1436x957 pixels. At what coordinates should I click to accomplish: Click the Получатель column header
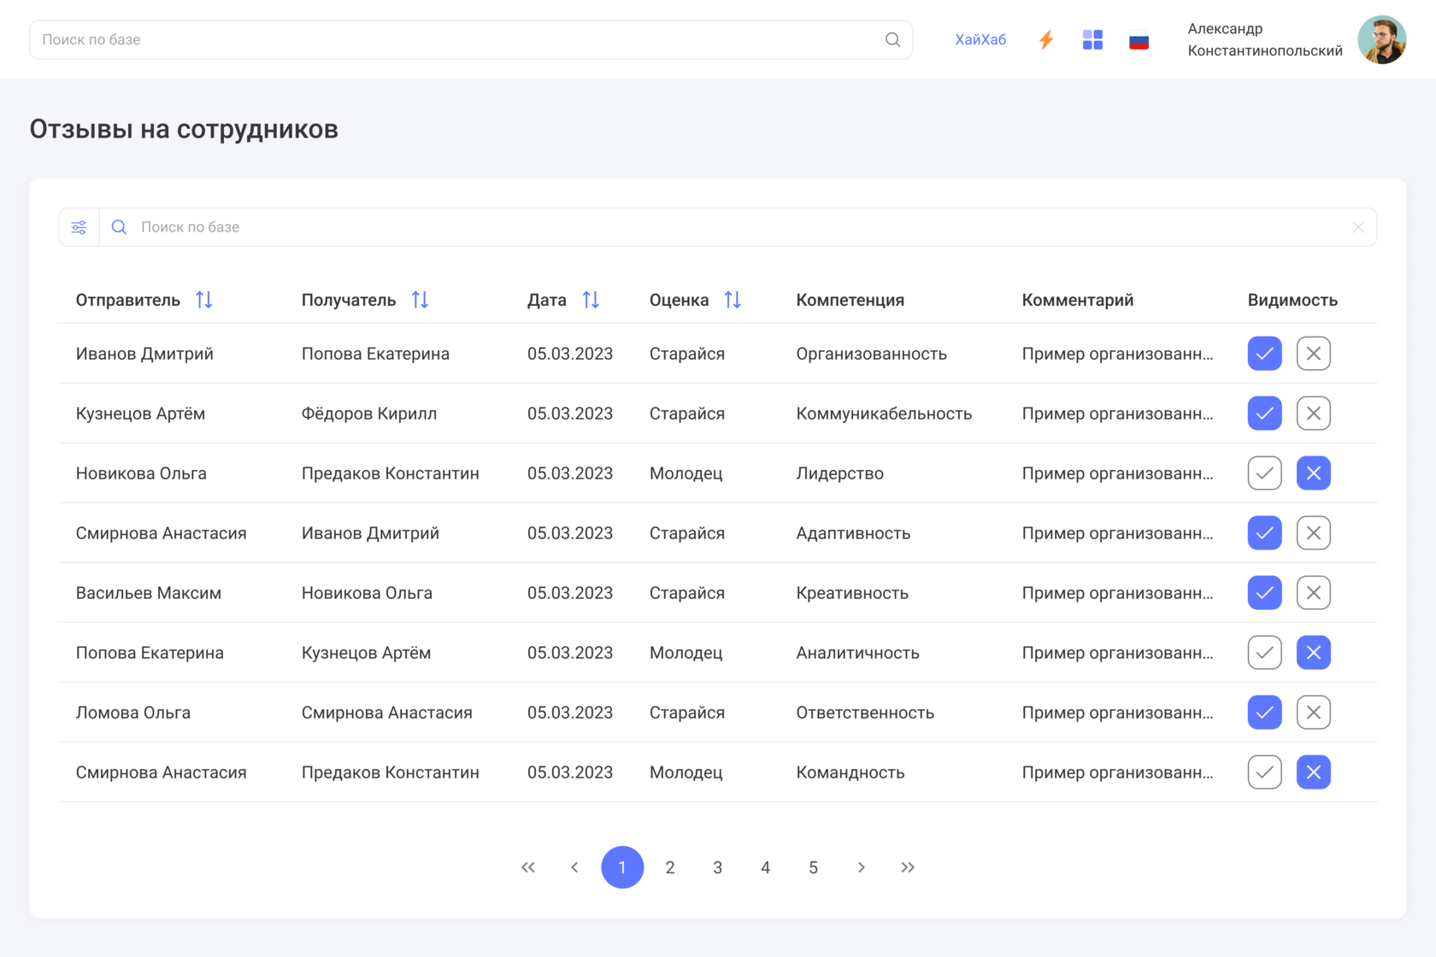point(349,300)
